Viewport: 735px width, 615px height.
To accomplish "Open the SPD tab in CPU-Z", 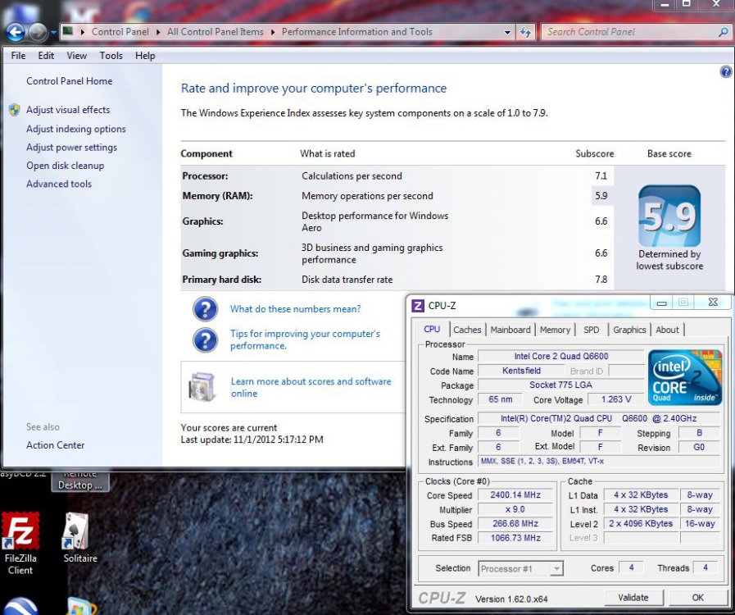I will (x=591, y=330).
